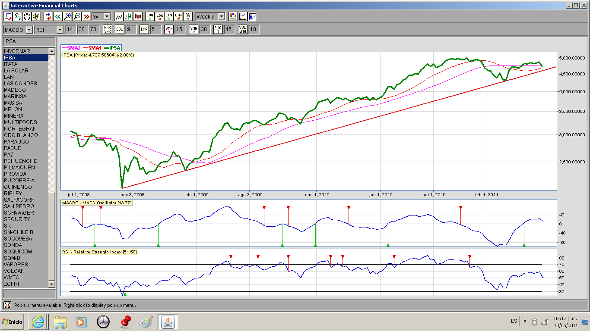Select SQM-B in the symbol list
Viewport: 590px width, 331px height.
pos(12,258)
